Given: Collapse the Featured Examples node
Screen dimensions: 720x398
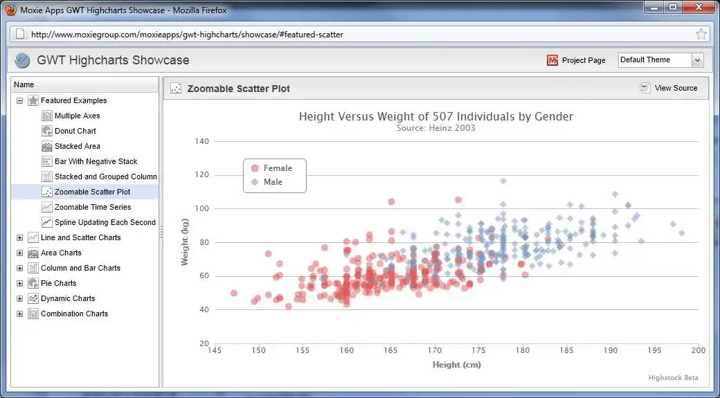Looking at the screenshot, I should point(20,100).
